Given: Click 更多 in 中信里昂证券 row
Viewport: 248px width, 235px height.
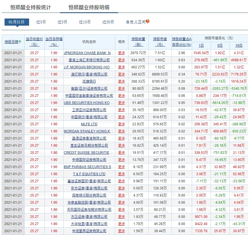Looking at the screenshot, I should 122,231.
